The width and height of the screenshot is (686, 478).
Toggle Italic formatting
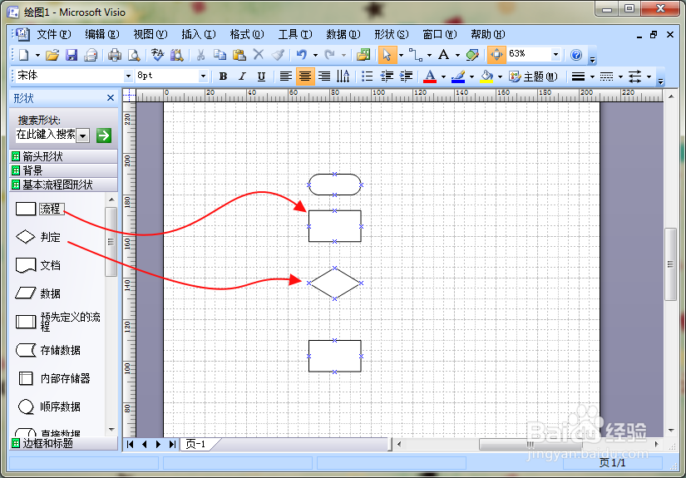[242, 76]
